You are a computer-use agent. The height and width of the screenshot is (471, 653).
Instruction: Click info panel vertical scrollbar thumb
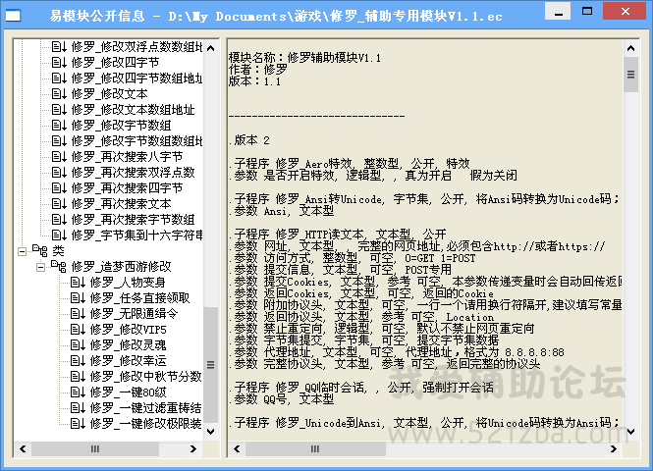[x=631, y=75]
